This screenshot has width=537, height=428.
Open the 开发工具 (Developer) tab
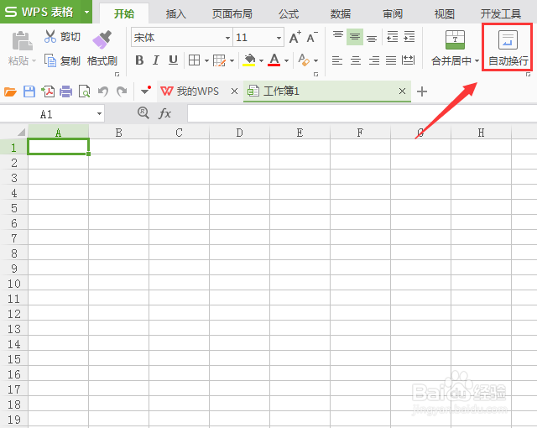coord(501,13)
